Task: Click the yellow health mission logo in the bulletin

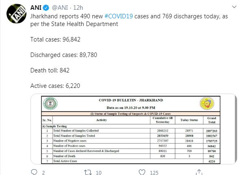Action: (207, 103)
